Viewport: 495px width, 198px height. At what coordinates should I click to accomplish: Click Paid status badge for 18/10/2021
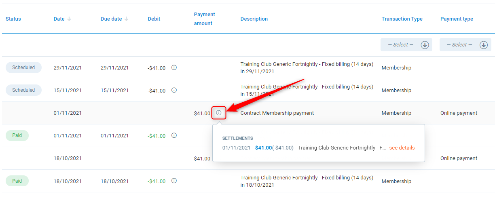pos(17,181)
